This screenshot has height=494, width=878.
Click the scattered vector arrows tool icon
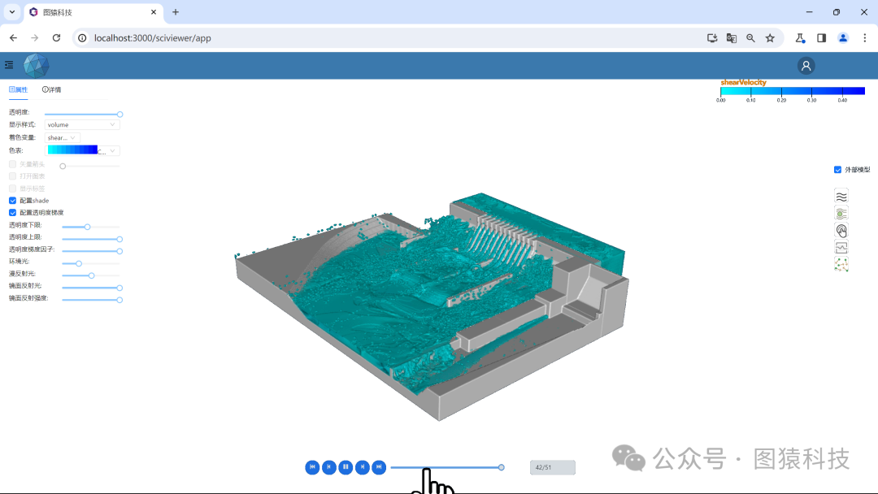841,264
